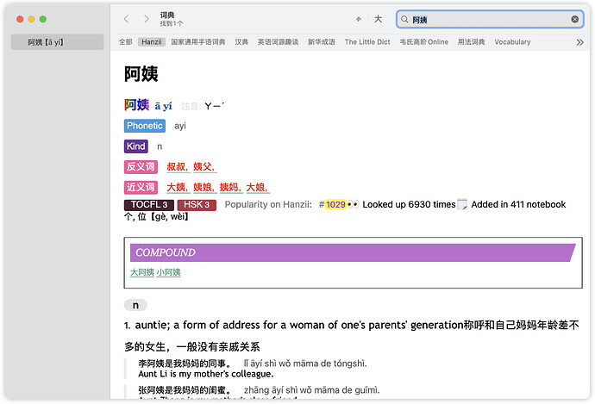Click the HSK 3 badge
The image size is (595, 404).
click(197, 205)
